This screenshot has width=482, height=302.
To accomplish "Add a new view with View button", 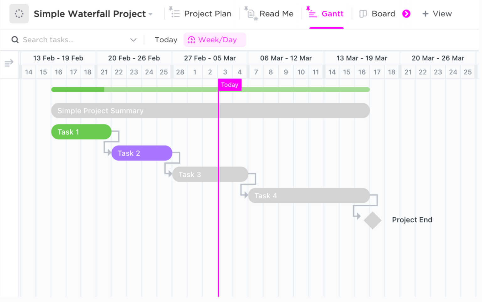I will 437,13.
